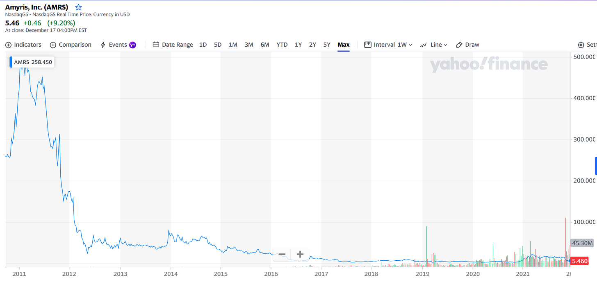This screenshot has height=282, width=597.
Task: Select the YTD time range
Action: tap(282, 45)
